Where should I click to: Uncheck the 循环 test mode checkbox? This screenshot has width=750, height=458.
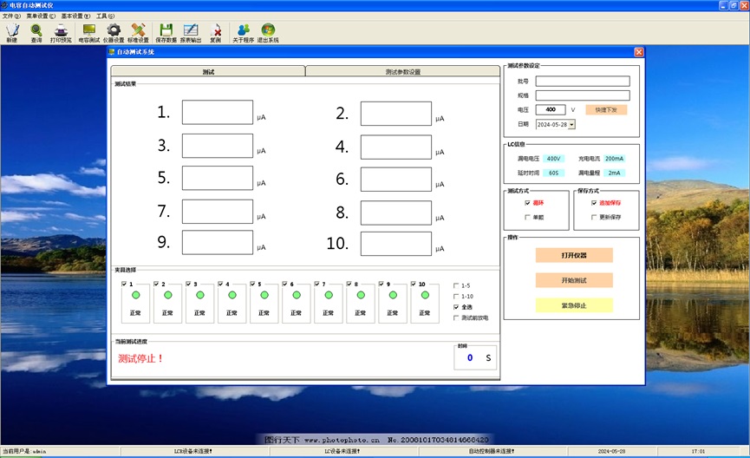click(527, 203)
